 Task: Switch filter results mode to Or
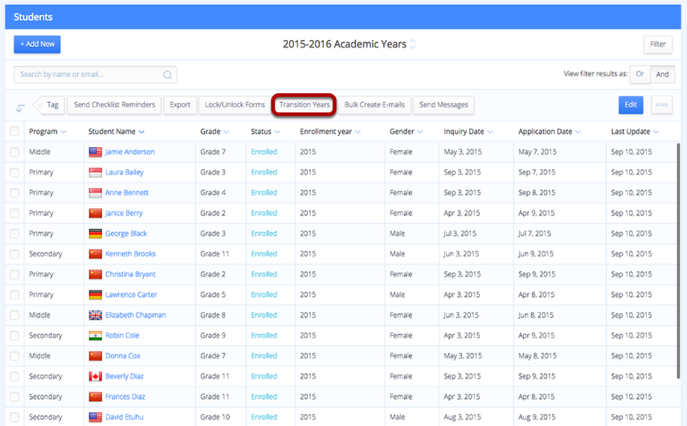pyautogui.click(x=640, y=74)
